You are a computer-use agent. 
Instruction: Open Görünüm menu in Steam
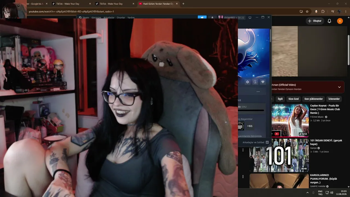tap(96, 18)
